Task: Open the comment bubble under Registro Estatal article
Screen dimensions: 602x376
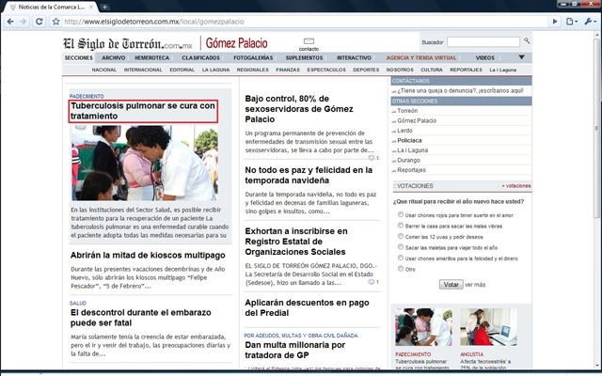Action: point(372,282)
